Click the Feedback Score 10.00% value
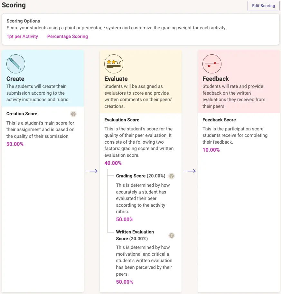Screen dimensions: 281x294 [x=211, y=150]
